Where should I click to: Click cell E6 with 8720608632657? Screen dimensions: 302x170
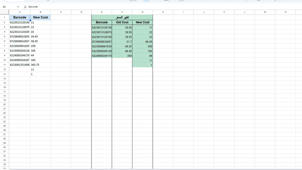102,42
